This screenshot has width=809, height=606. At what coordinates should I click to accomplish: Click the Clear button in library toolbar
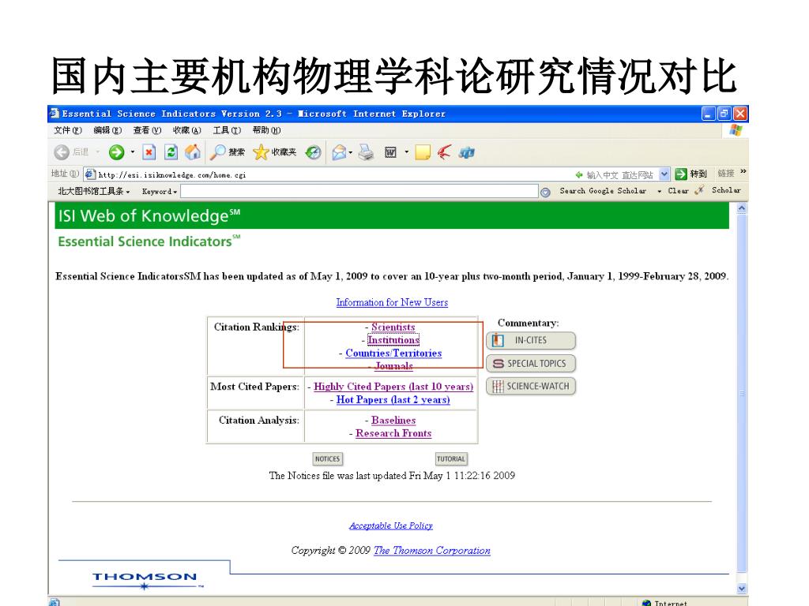(678, 191)
